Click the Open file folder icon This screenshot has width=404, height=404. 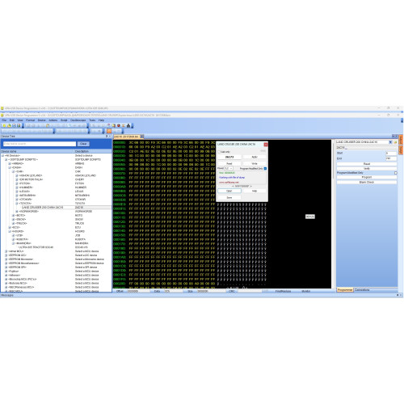pyautogui.click(x=9, y=125)
